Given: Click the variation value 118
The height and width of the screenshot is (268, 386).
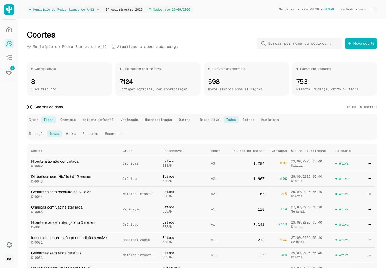Looking at the screenshot, I should [282, 224].
